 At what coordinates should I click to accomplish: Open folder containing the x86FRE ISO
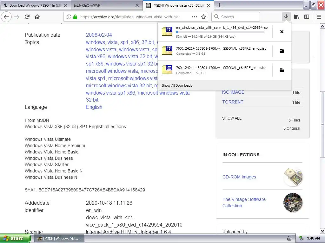pos(282,51)
